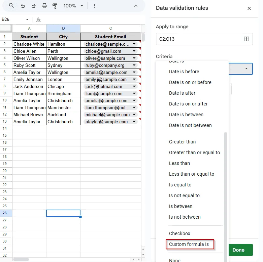Select 'Date is after' criteria
The width and height of the screenshot is (263, 262).
click(182, 93)
